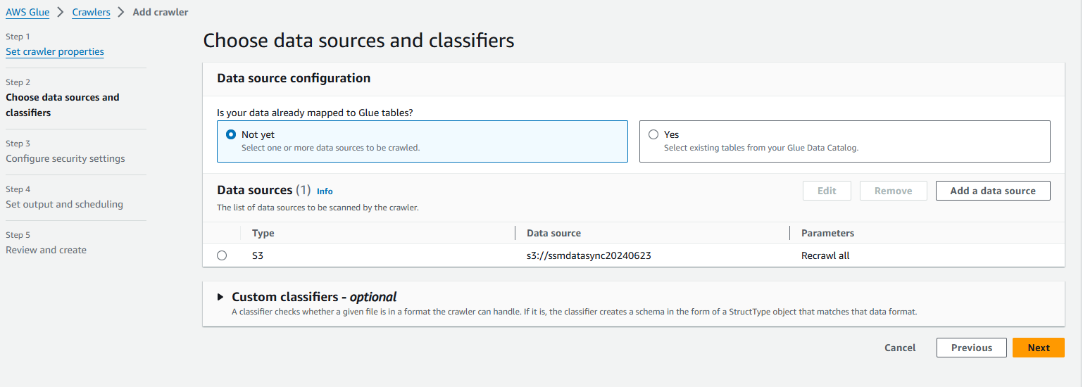
Task: Go to Crawlers breadcrumb link
Action: coord(91,12)
